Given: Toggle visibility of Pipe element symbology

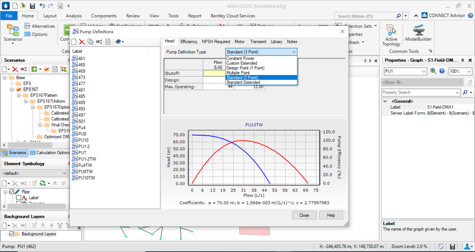Looking at the screenshot, I should (x=12, y=192).
